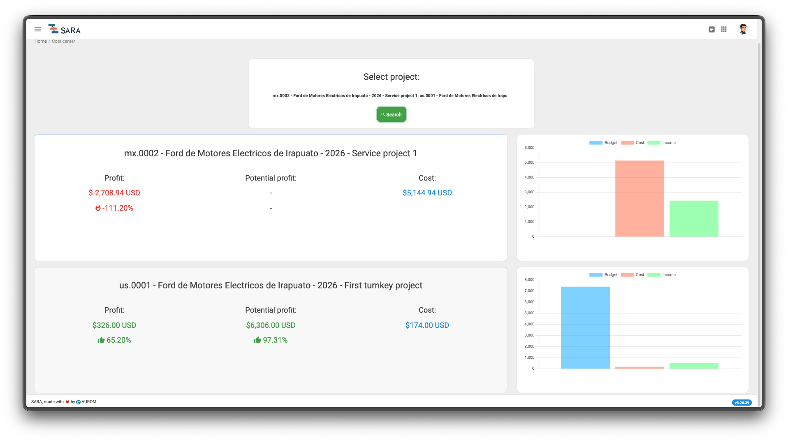Click the us.0001 First turnkey project title
This screenshot has width=788, height=441.
(271, 285)
